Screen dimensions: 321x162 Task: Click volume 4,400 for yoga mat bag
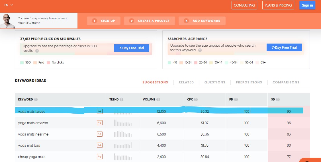pos(161,145)
